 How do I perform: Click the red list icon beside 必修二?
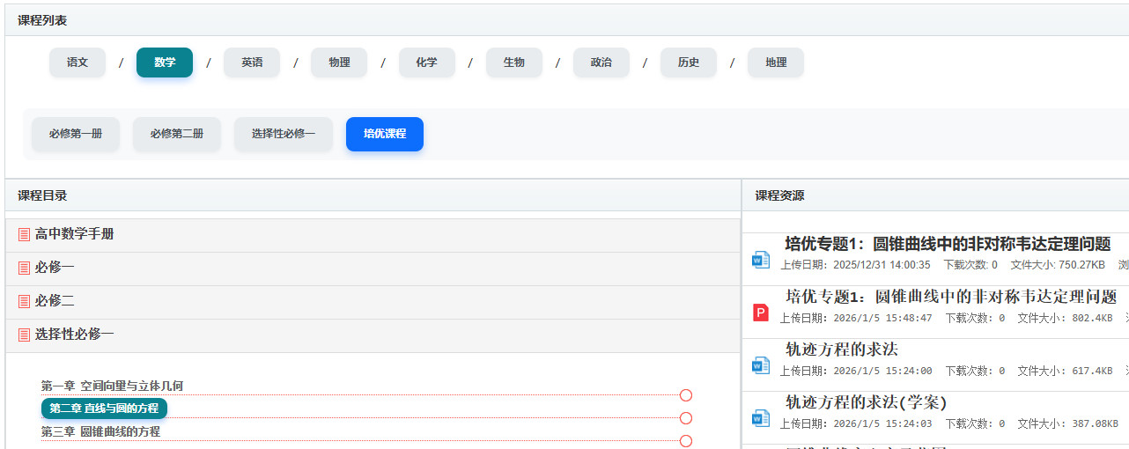coord(25,301)
